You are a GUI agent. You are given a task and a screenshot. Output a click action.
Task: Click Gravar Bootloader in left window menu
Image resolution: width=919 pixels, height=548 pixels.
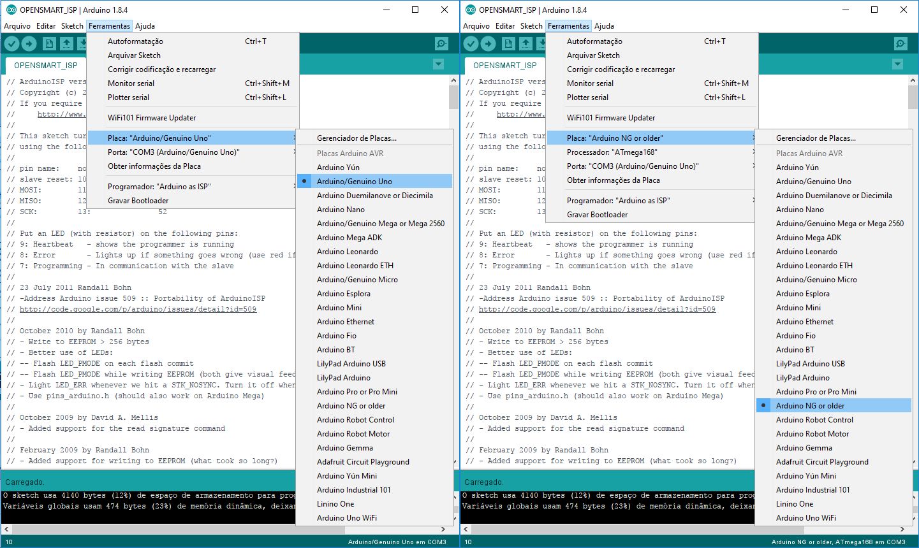coord(193,200)
